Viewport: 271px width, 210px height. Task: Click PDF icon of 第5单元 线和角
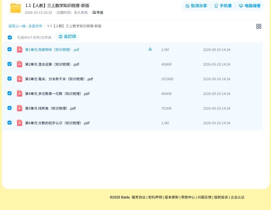pos(20,108)
